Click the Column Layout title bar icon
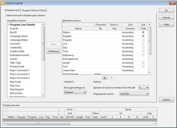The width and height of the screenshot is (177, 128). pyautogui.click(x=3, y=3)
